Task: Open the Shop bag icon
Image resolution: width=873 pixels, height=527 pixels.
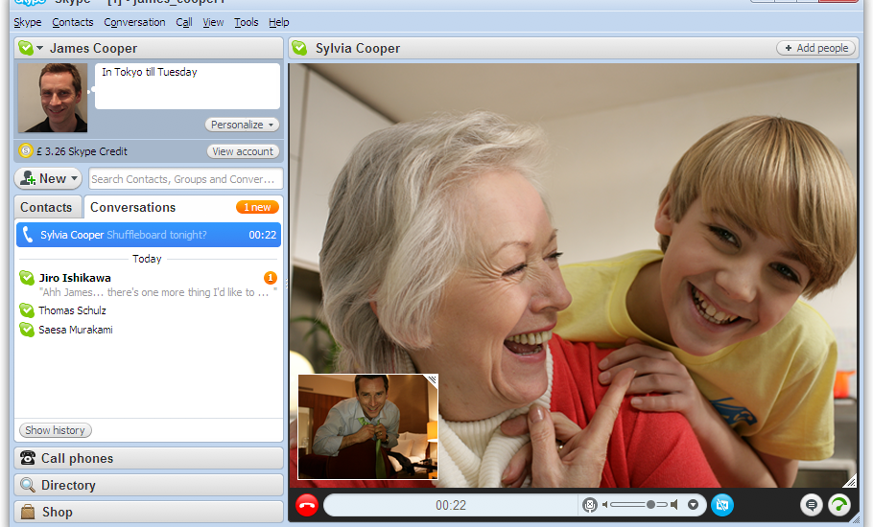Action: pos(28,513)
